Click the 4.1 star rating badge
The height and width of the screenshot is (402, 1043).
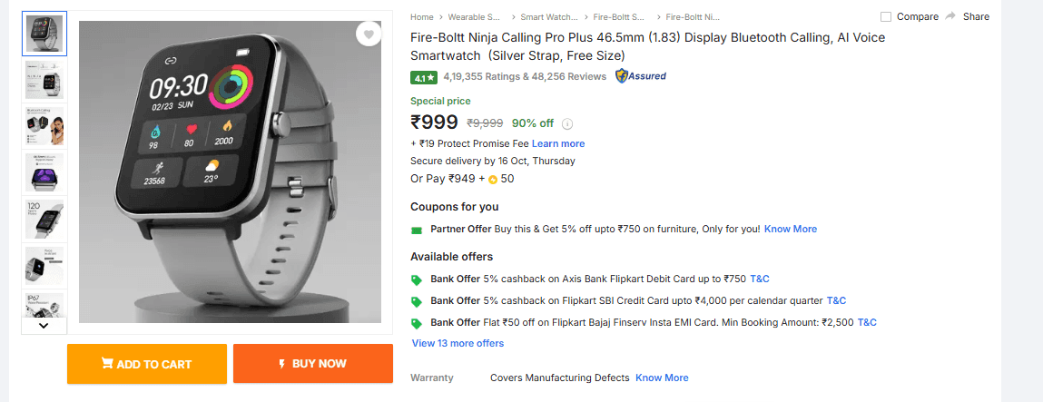click(424, 77)
